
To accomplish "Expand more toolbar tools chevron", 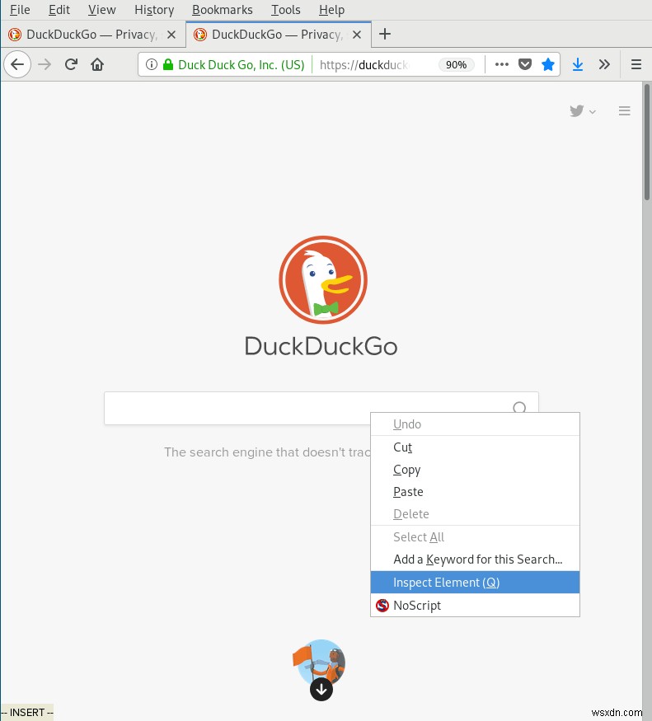I will click(605, 64).
